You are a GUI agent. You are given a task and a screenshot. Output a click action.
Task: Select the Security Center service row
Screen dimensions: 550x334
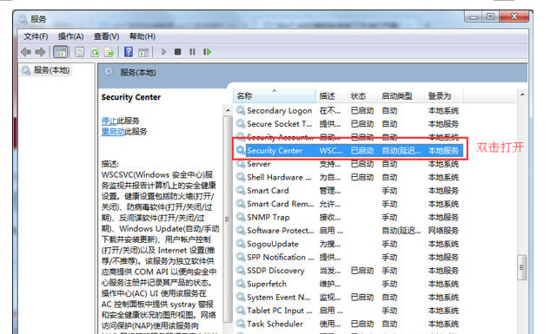(349, 151)
